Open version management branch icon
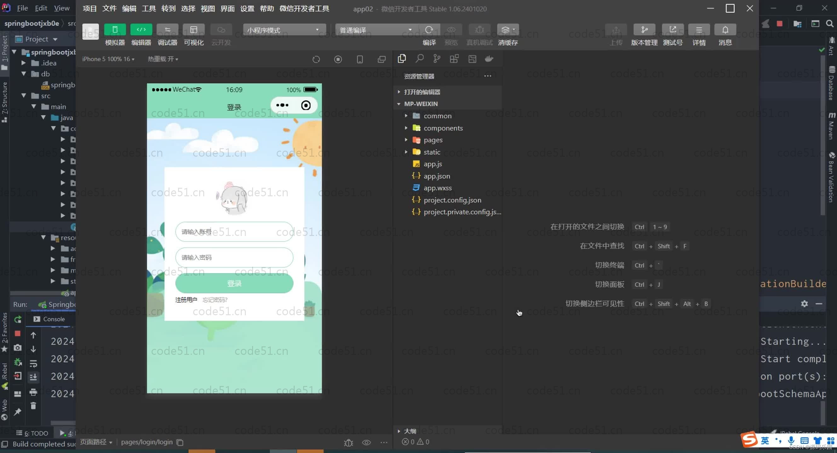The width and height of the screenshot is (837, 453). [x=644, y=30]
